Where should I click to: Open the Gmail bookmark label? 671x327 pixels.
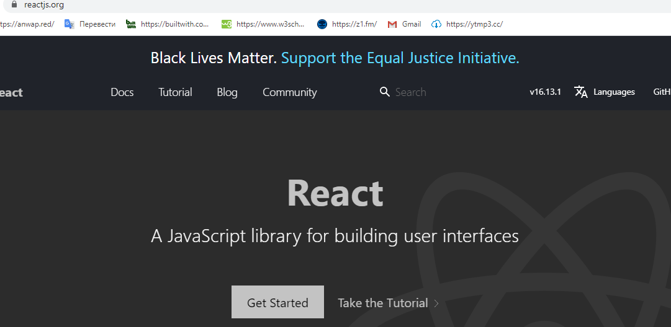[x=412, y=24]
